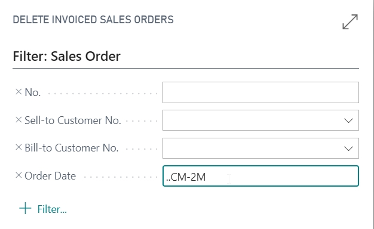Screen dimensions: 374x229
Task: Remove the Order Date filter
Action: 19,175
